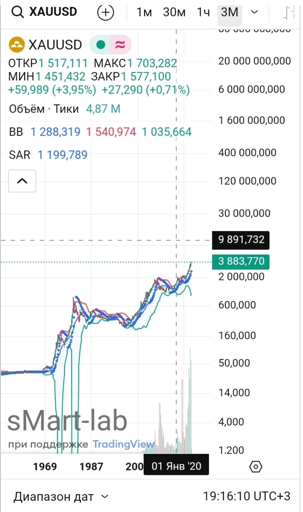The width and height of the screenshot is (303, 512).
Task: Select the 30м interval tab
Action: coord(174,12)
